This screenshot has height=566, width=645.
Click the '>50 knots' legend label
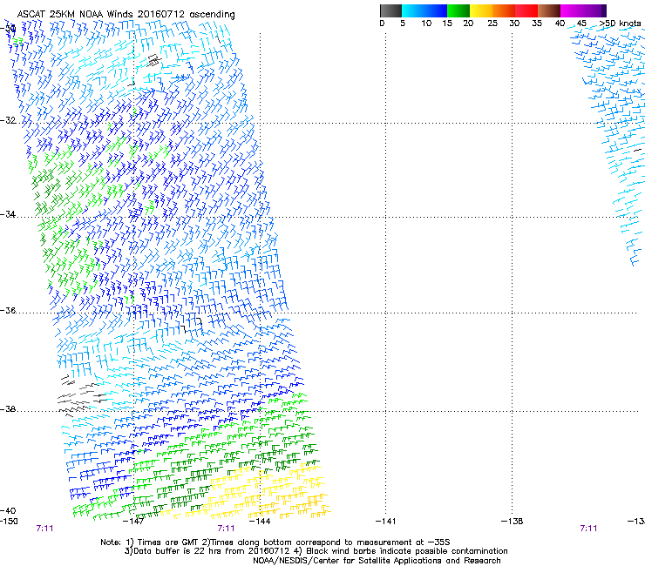620,24
